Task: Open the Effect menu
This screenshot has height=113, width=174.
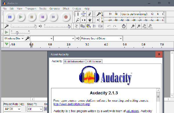Action: (x=66, y=9)
